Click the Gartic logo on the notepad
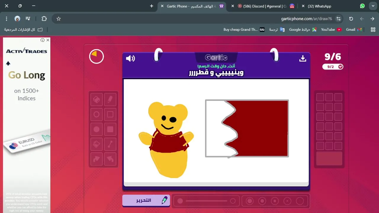Image resolution: width=379 pixels, height=213 pixels. coord(216,57)
